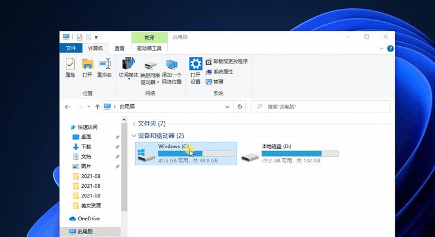The image size is (435, 237).
Task: Open 系统属性 system properties
Action: click(219, 72)
